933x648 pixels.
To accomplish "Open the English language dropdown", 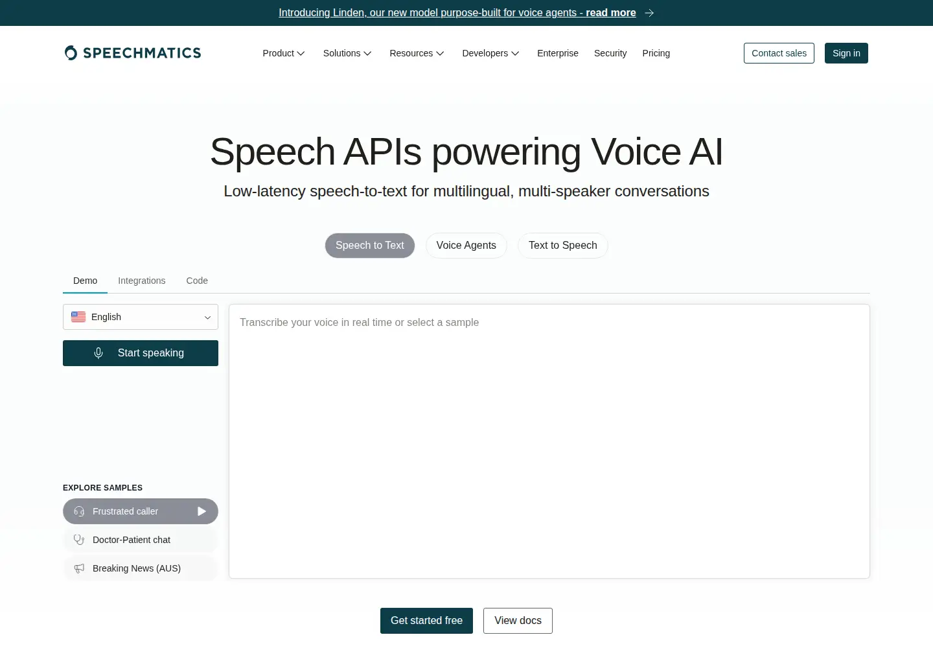I will click(141, 317).
